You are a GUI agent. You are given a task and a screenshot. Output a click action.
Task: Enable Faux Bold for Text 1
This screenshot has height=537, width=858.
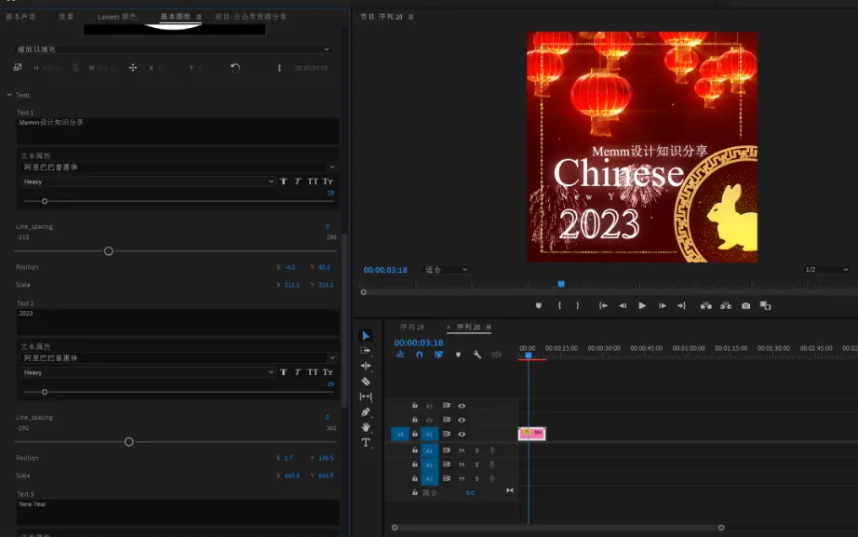(283, 181)
